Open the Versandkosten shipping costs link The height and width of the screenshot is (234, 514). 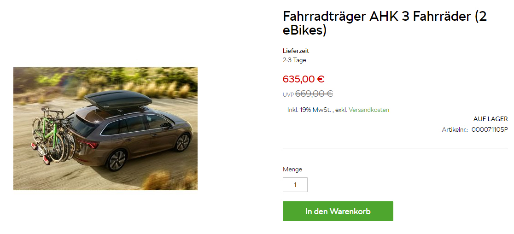click(369, 110)
